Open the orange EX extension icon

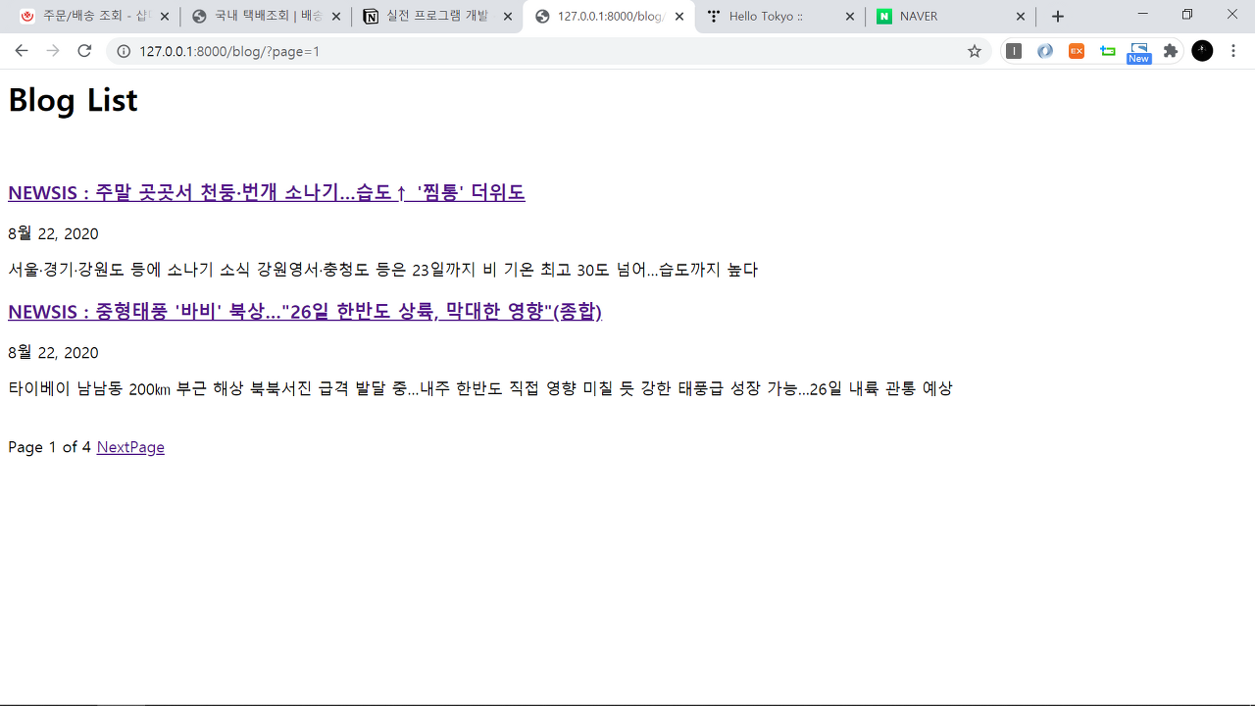point(1077,51)
